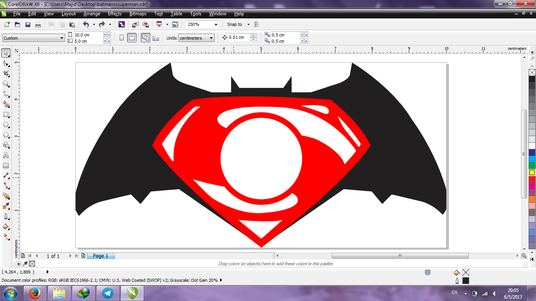Select the Interactive Fill tool

click(6, 237)
